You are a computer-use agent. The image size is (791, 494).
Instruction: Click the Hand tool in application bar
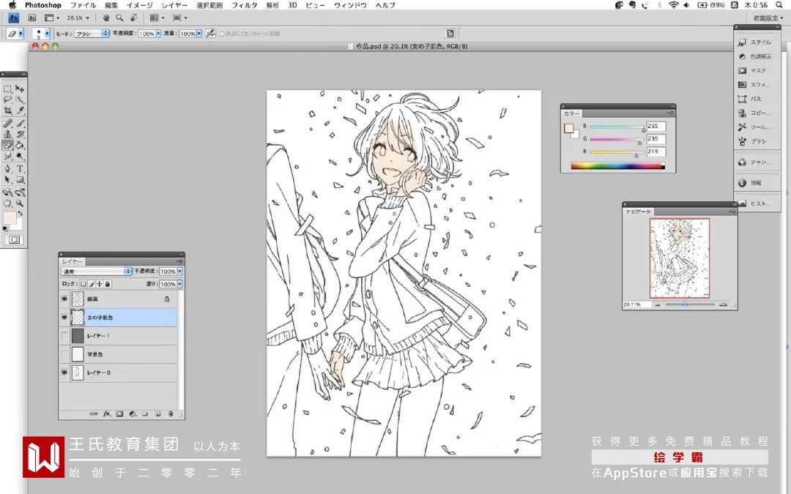pos(106,18)
